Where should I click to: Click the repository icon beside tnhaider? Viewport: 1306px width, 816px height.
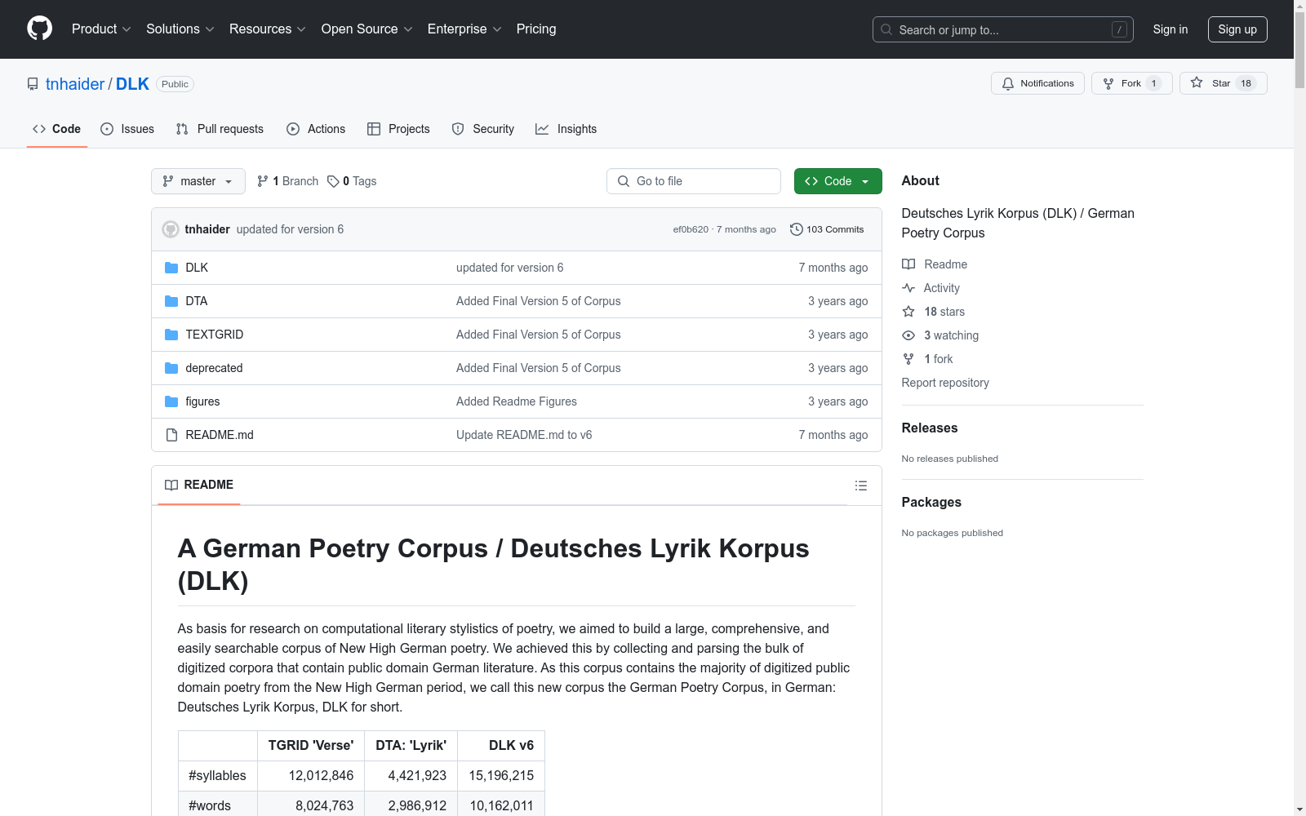coord(33,84)
